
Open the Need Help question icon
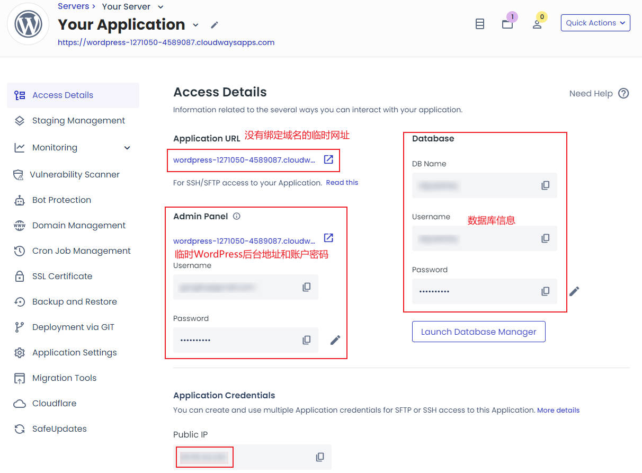click(x=623, y=94)
